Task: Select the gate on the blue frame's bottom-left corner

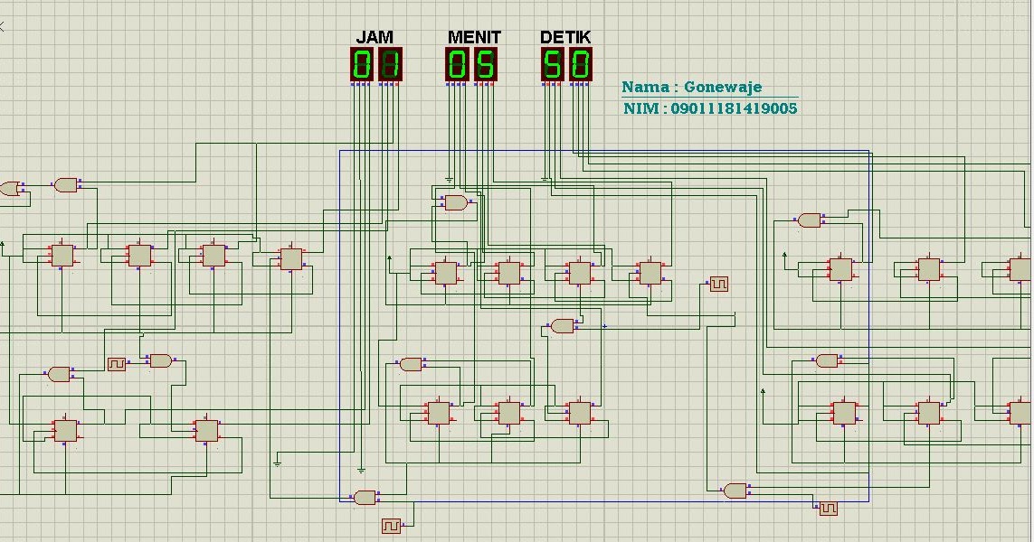Action: (x=365, y=497)
